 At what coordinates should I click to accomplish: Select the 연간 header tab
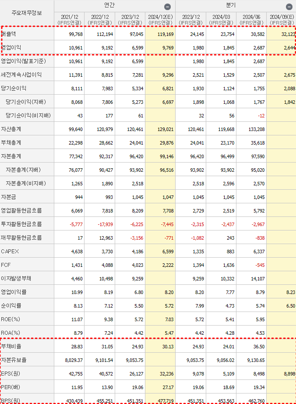coord(109,5)
